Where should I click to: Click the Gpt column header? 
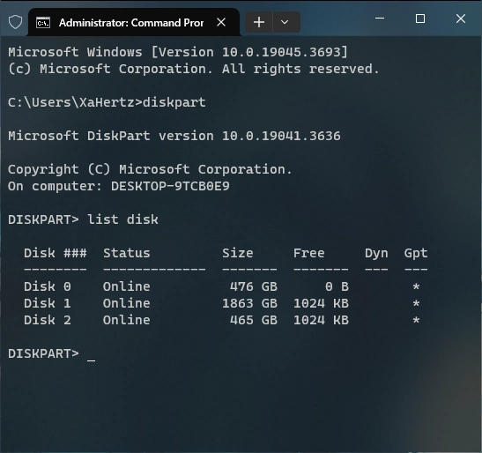416,253
